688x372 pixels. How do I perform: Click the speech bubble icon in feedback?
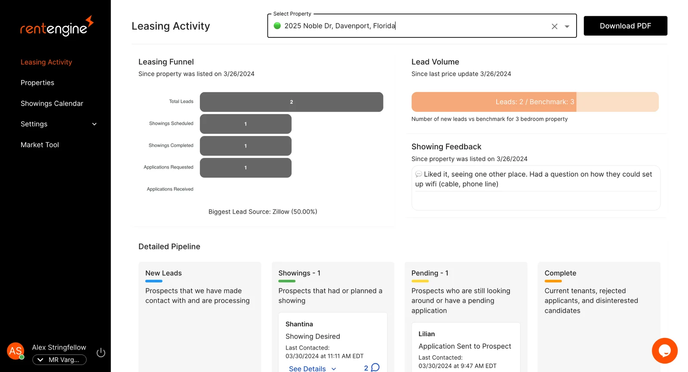click(x=418, y=174)
